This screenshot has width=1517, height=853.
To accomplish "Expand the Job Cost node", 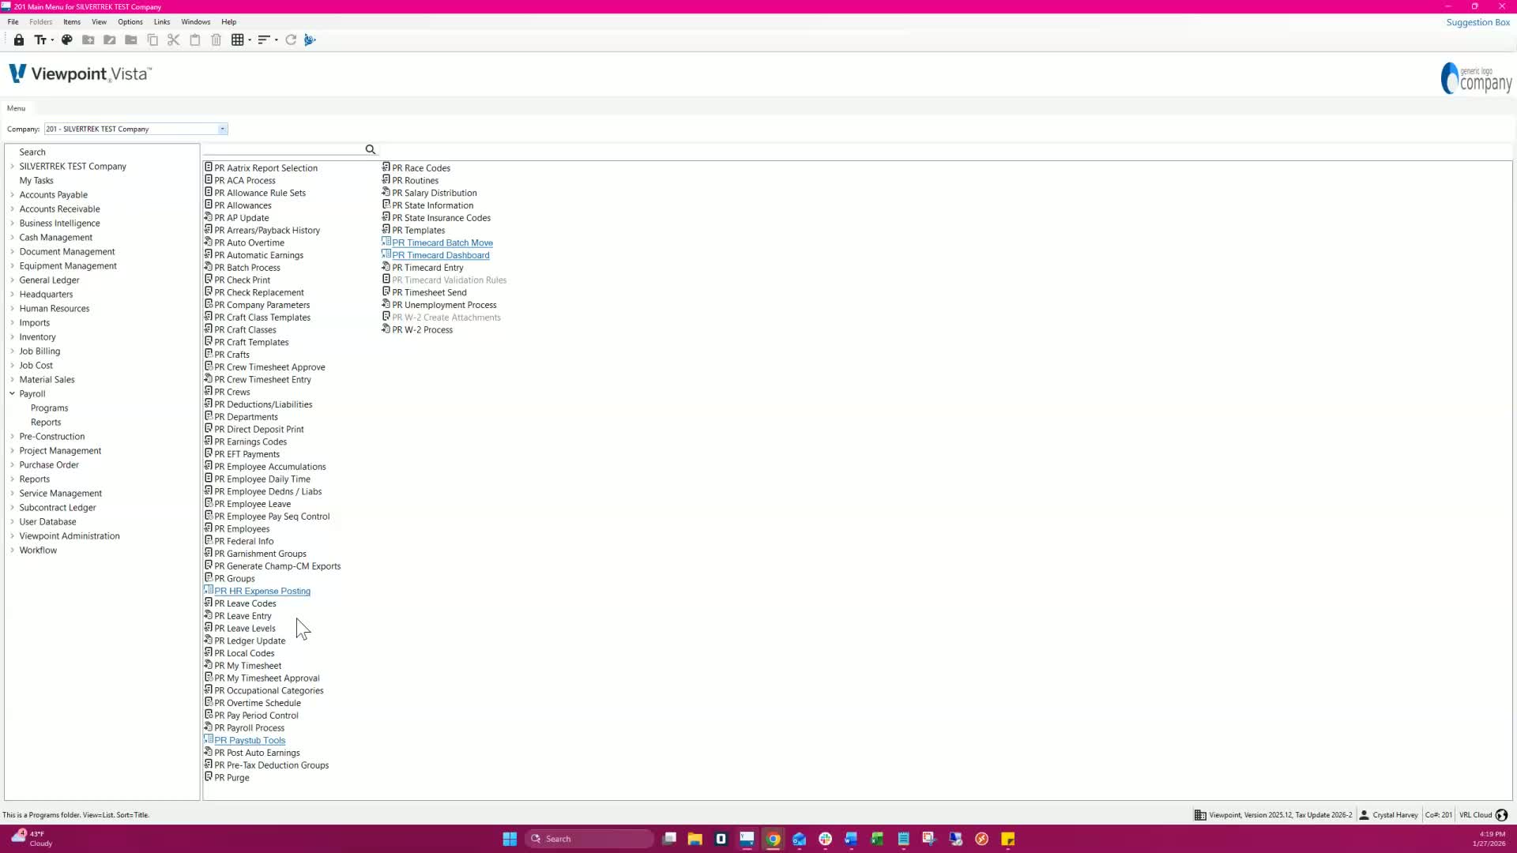I will coord(13,366).
